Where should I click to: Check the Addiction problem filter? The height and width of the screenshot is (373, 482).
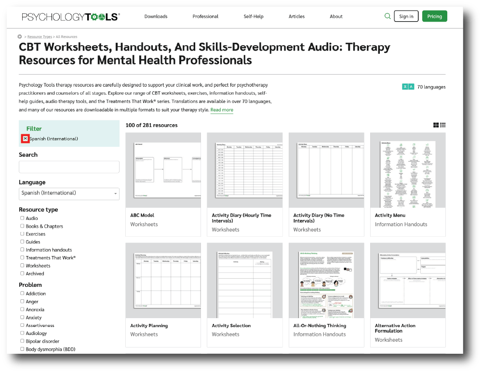tap(22, 293)
